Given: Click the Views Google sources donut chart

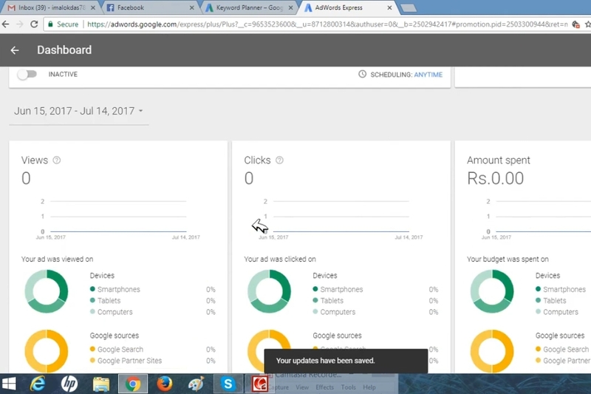Looking at the screenshot, I should tap(47, 351).
